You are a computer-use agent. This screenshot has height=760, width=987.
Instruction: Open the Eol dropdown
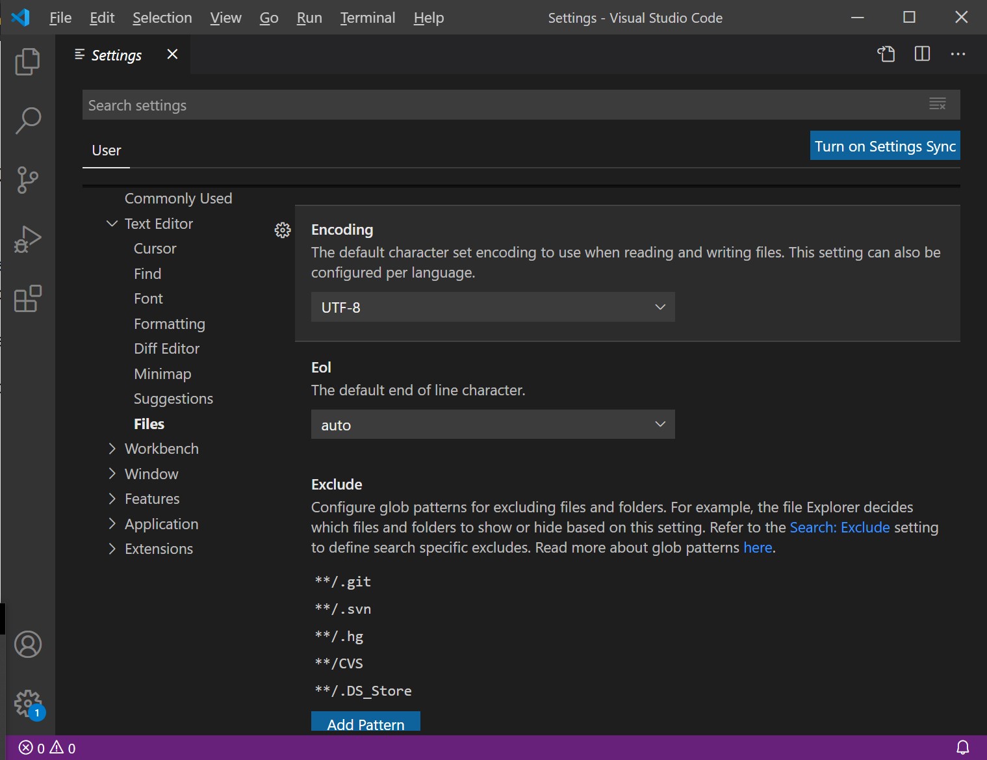[x=493, y=424]
